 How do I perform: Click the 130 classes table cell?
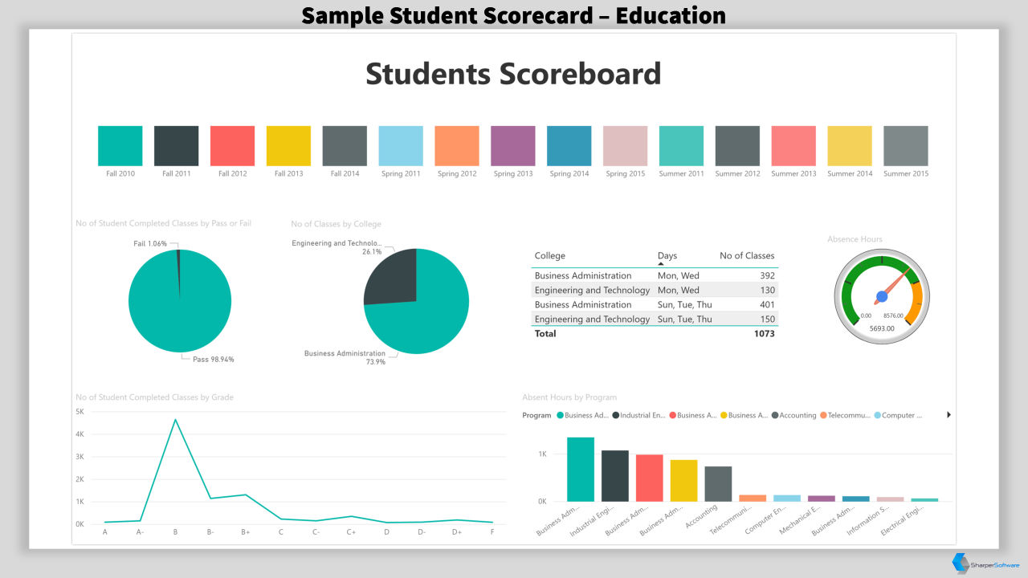pos(767,291)
